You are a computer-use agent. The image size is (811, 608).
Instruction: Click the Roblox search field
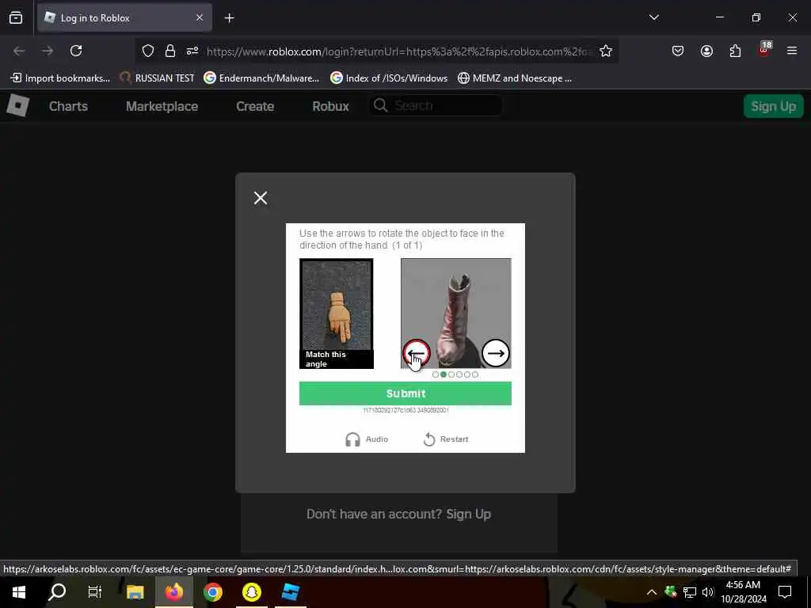[436, 106]
